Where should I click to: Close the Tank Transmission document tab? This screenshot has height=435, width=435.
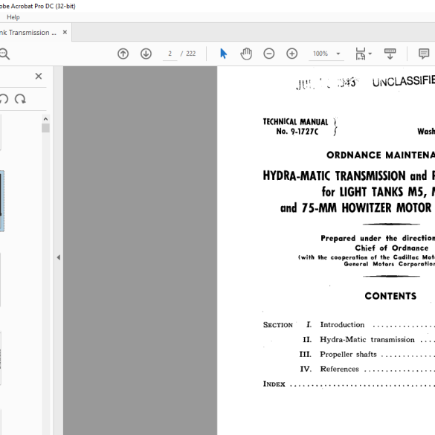point(65,32)
